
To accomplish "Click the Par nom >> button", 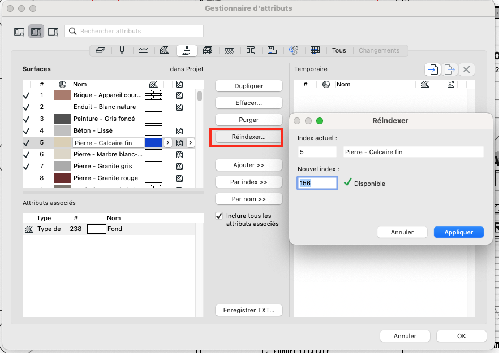I will (x=249, y=199).
